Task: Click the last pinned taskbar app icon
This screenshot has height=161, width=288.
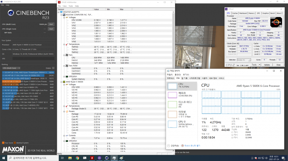Action: 121,158
